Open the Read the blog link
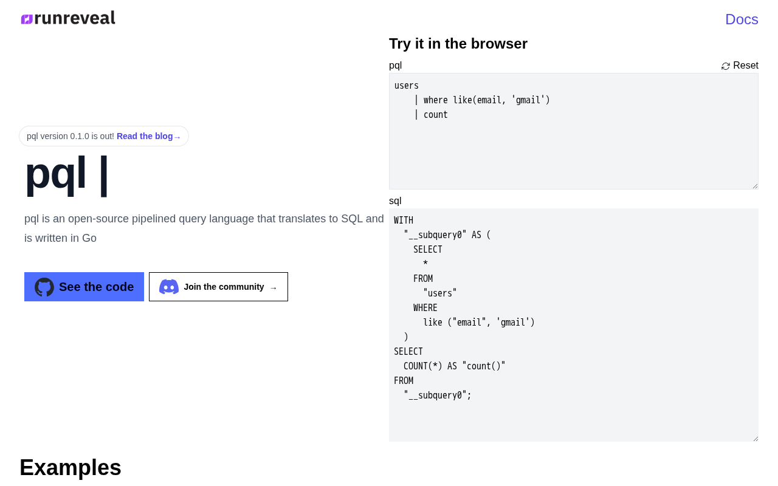 click(149, 136)
